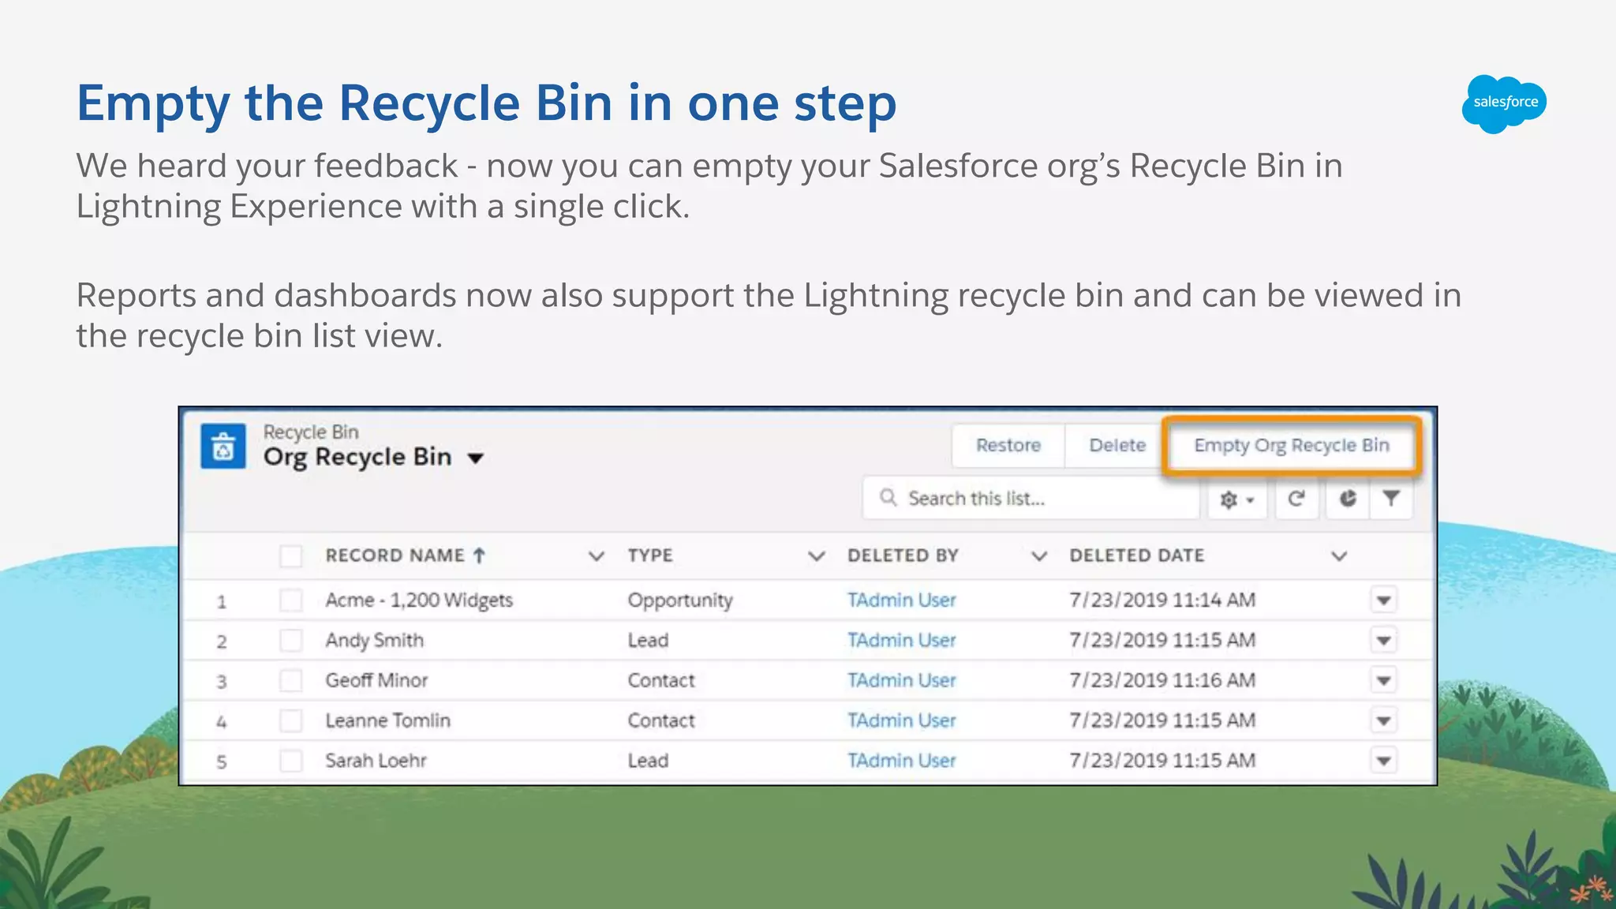
Task: Click the Delete button
Action: pos(1117,446)
